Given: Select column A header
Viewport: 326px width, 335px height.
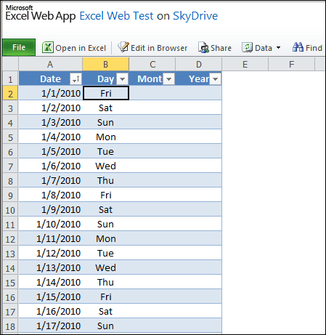Looking at the screenshot, I should [x=50, y=64].
